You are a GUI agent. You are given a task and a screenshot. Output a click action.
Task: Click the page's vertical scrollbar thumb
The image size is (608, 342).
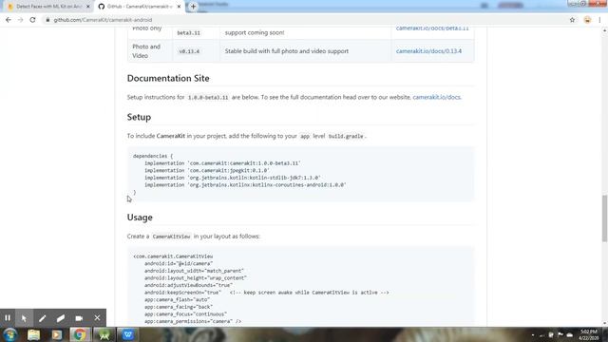click(x=604, y=218)
